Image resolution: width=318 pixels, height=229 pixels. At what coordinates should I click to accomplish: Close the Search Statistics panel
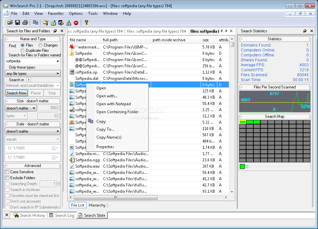(312, 31)
